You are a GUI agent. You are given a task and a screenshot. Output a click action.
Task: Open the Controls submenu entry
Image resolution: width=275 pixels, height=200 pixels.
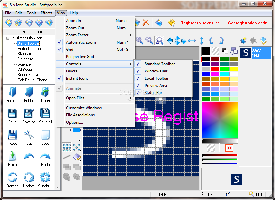tap(95, 64)
